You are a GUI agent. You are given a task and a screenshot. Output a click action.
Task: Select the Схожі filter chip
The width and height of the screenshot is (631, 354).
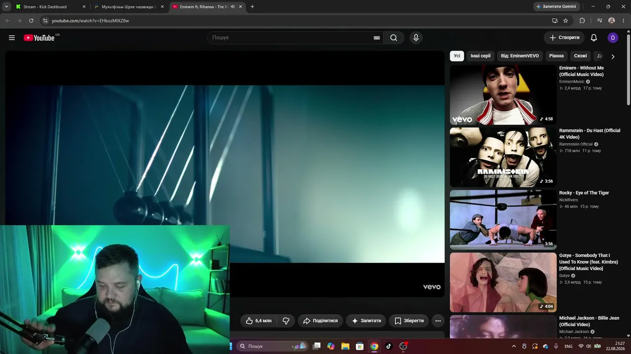coord(581,56)
